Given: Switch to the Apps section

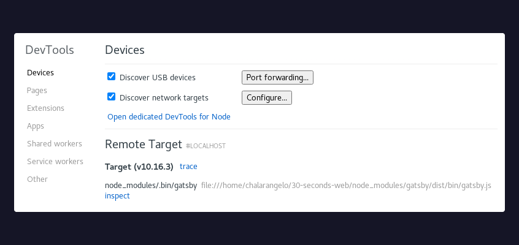Looking at the screenshot, I should (x=36, y=126).
